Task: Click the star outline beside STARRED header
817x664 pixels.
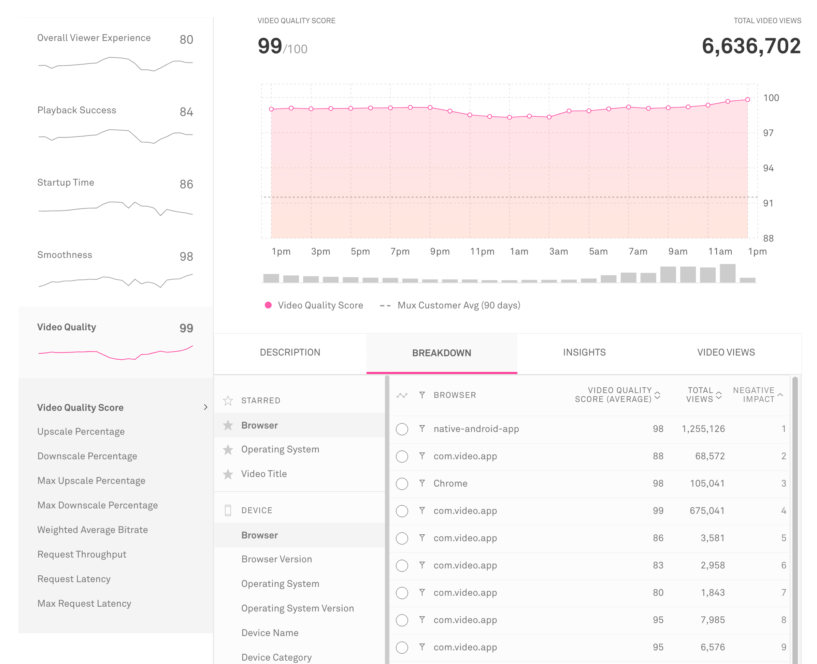Action: (x=228, y=401)
